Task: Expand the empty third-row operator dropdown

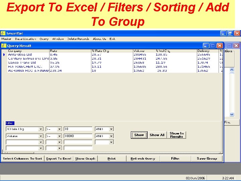Action: pyautogui.click(x=60, y=142)
